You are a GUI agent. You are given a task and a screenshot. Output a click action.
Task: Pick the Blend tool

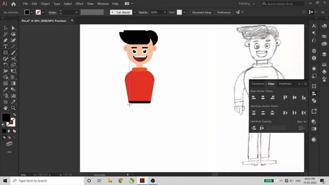pos(13,89)
